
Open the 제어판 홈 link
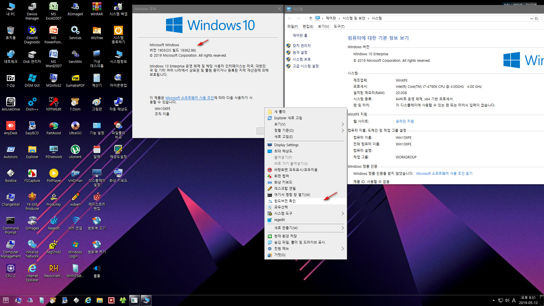(300, 35)
